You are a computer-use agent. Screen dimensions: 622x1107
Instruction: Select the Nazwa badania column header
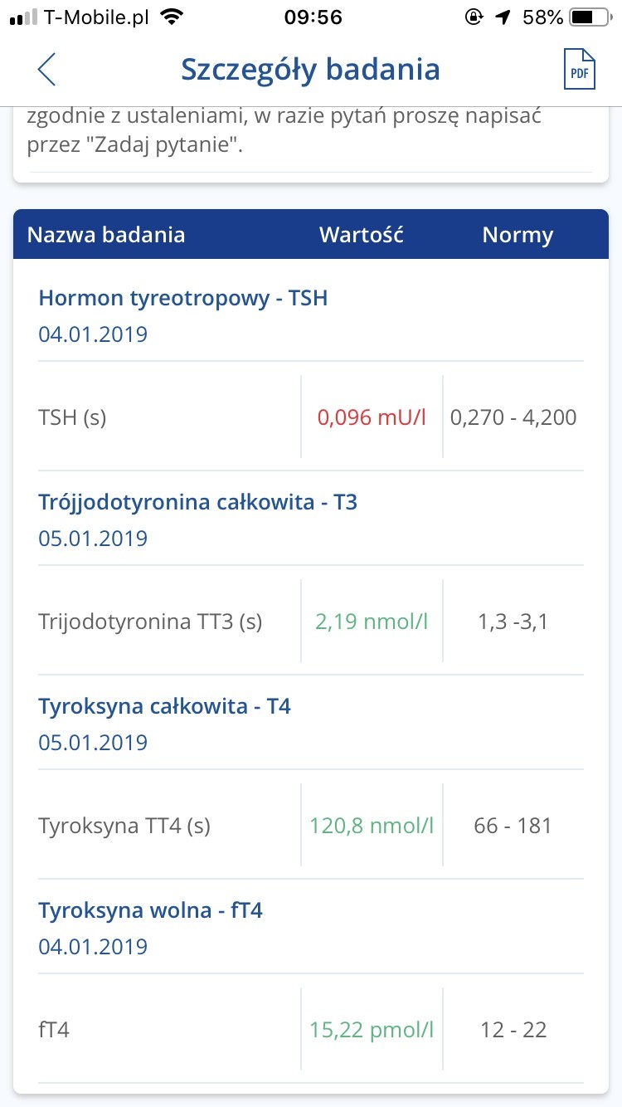tap(106, 235)
